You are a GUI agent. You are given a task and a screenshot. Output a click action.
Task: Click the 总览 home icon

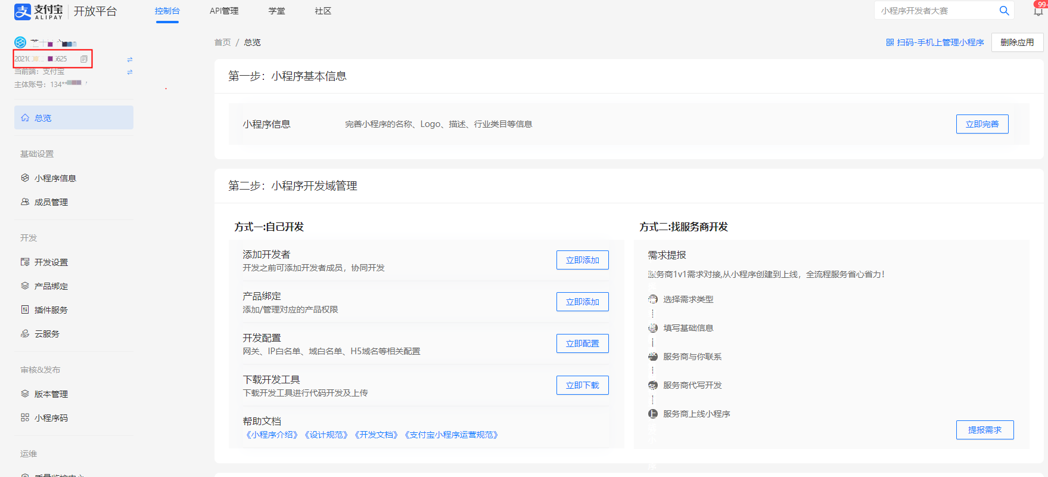pos(25,117)
